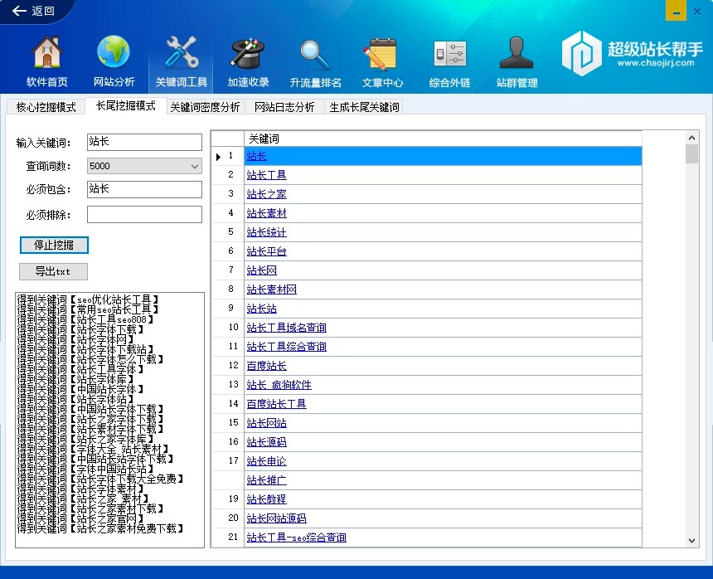
Task: Open the 站长工具 keyword link
Action: [x=266, y=175]
